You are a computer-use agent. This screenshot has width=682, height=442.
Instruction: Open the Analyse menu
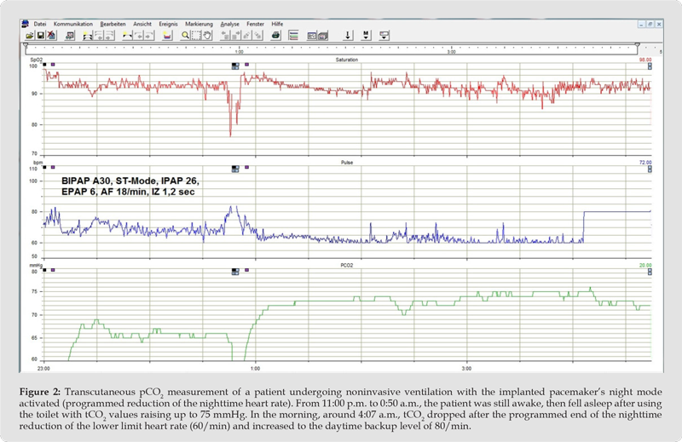click(229, 24)
